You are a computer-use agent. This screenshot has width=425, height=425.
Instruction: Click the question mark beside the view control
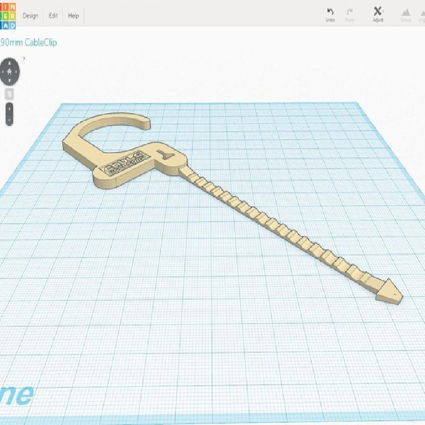coord(24,59)
